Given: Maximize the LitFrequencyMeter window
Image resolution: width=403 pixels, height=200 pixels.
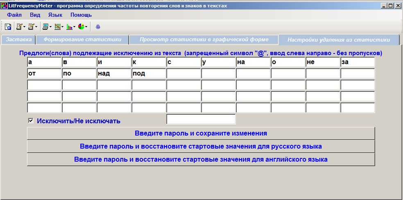Looking at the screenshot, I should (x=390, y=5).
